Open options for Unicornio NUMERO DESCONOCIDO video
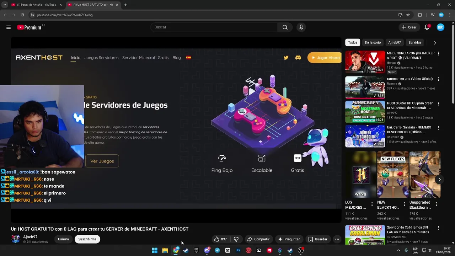This screenshot has width=455, height=256. [438, 128]
